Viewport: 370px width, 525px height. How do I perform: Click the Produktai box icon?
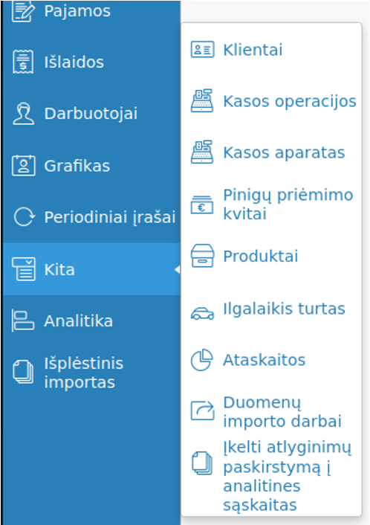click(202, 256)
